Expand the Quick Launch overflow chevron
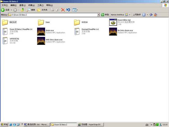The width and height of the screenshot is (169, 127). click(22, 124)
